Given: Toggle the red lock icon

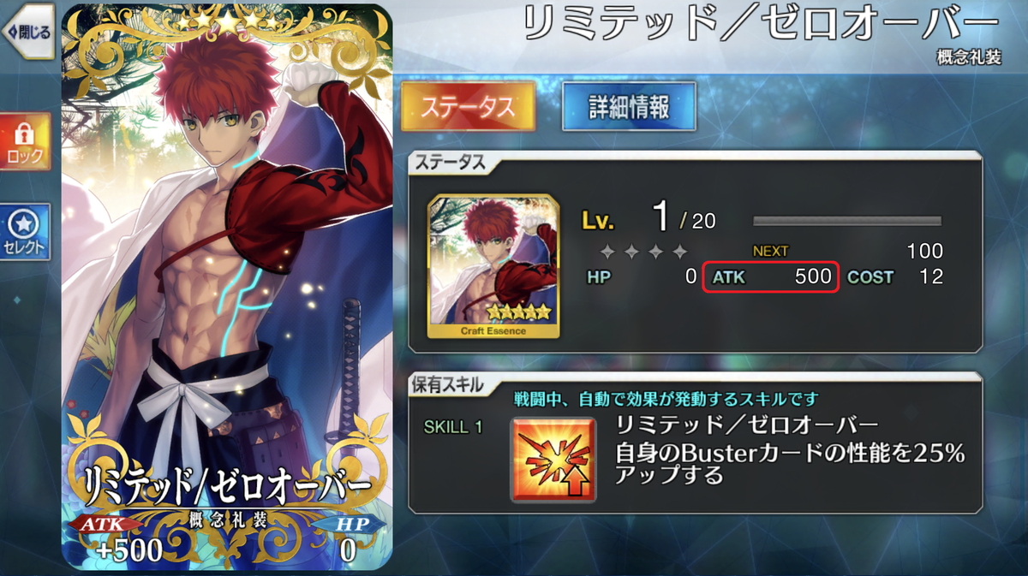Looking at the screenshot, I should [x=26, y=141].
